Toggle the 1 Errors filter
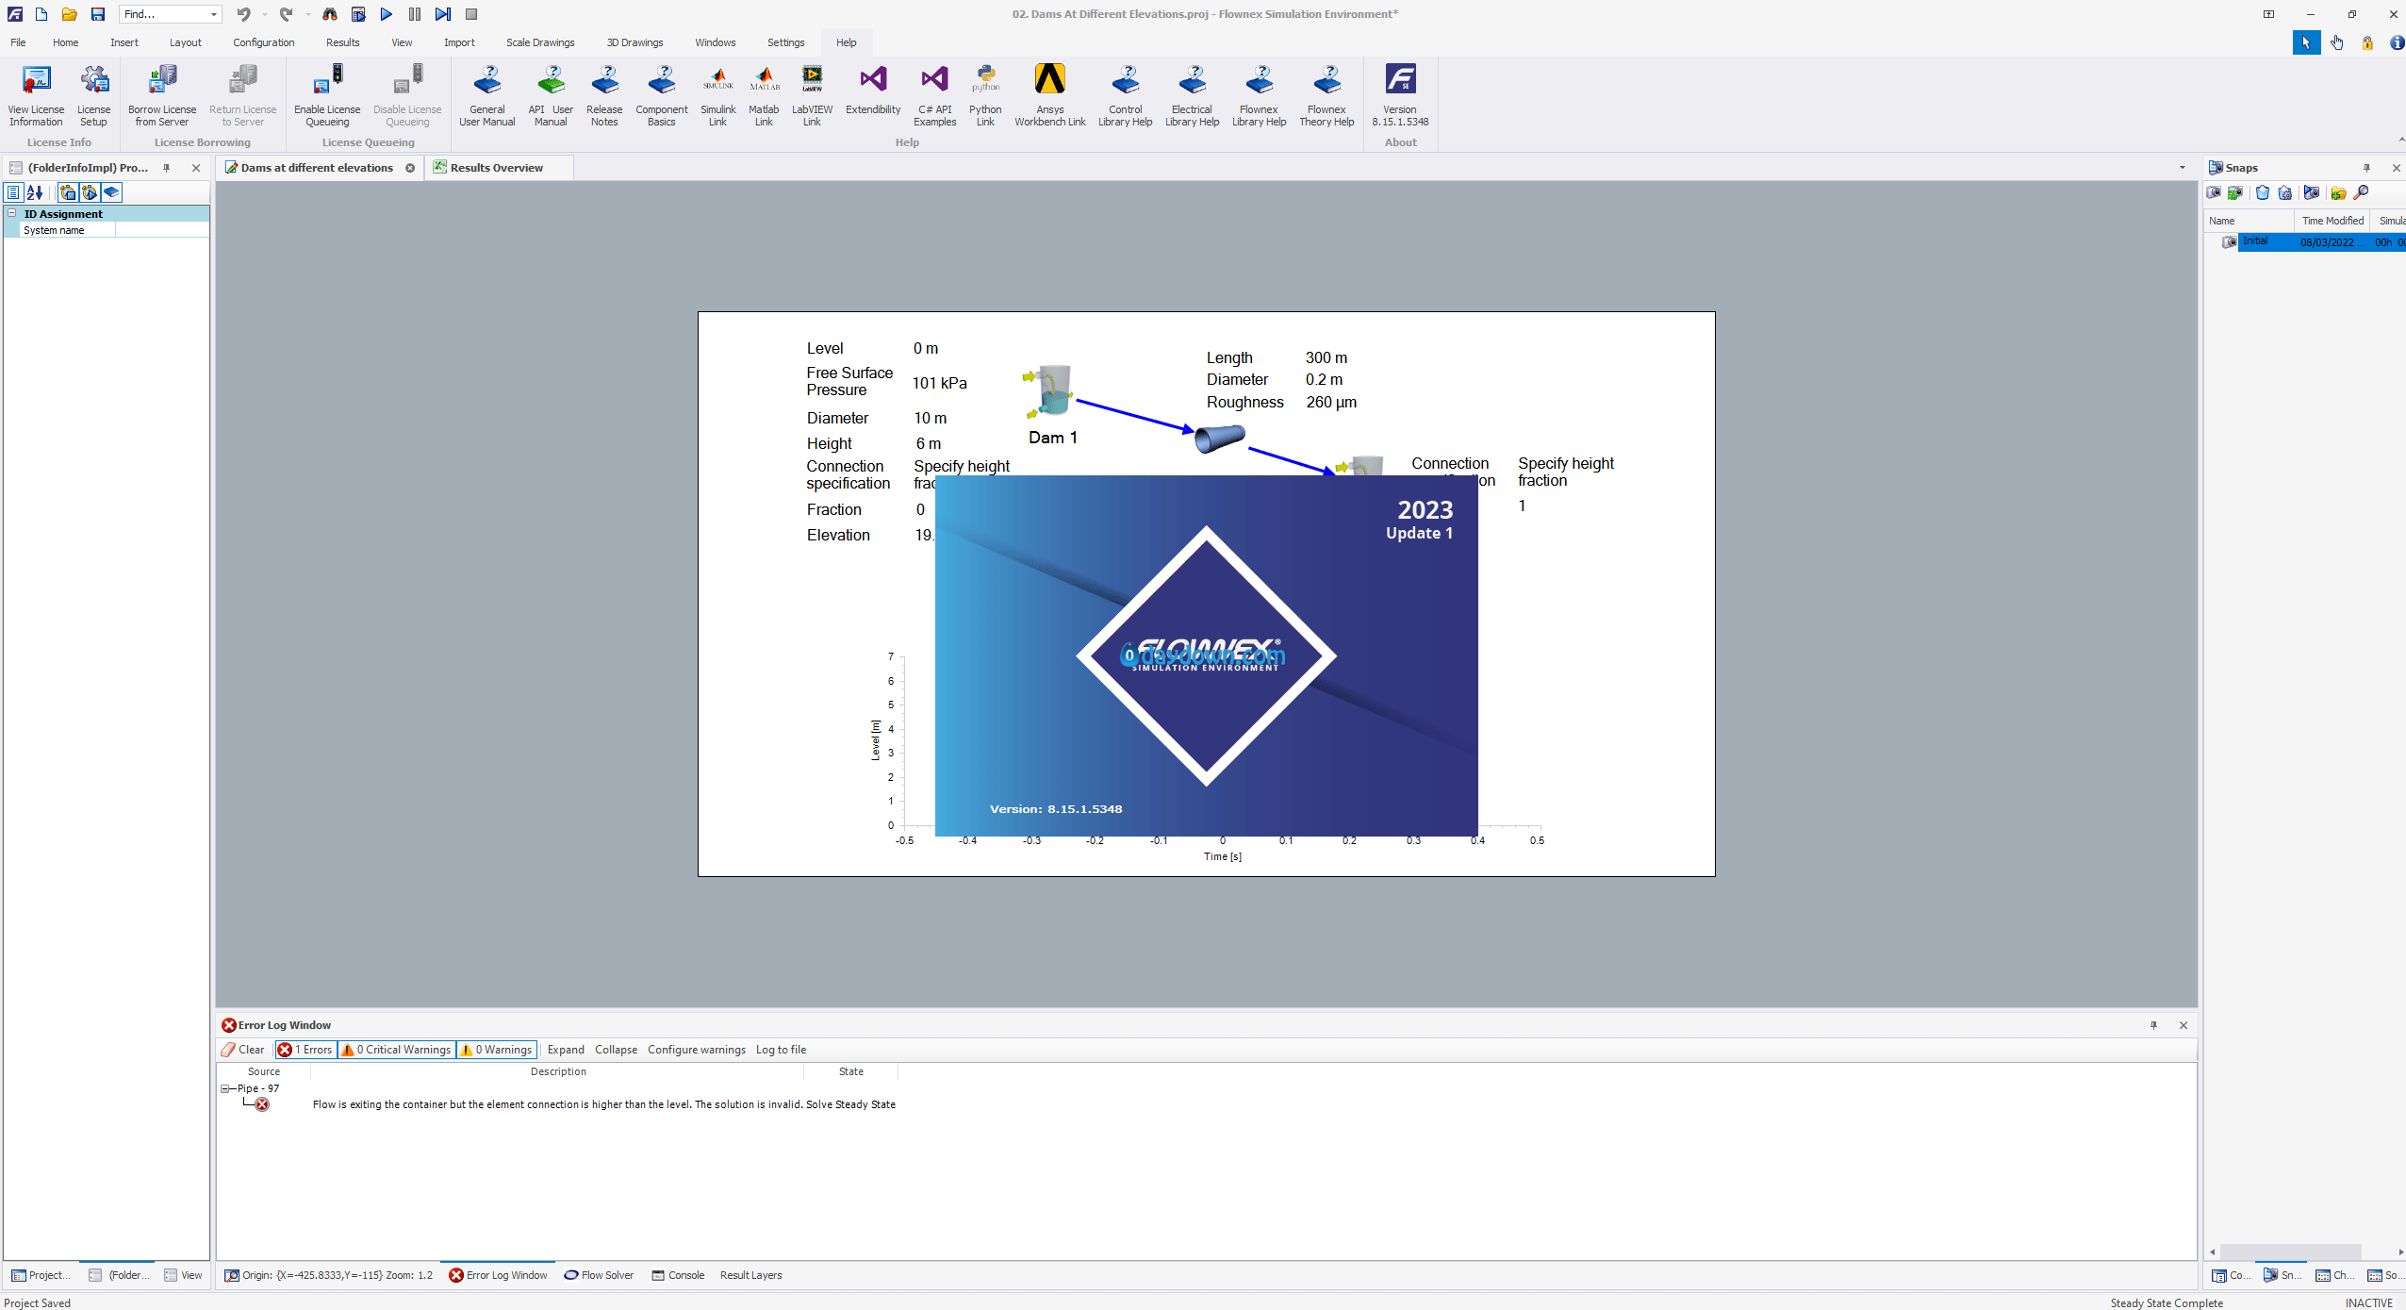The image size is (2406, 1310). [x=305, y=1050]
